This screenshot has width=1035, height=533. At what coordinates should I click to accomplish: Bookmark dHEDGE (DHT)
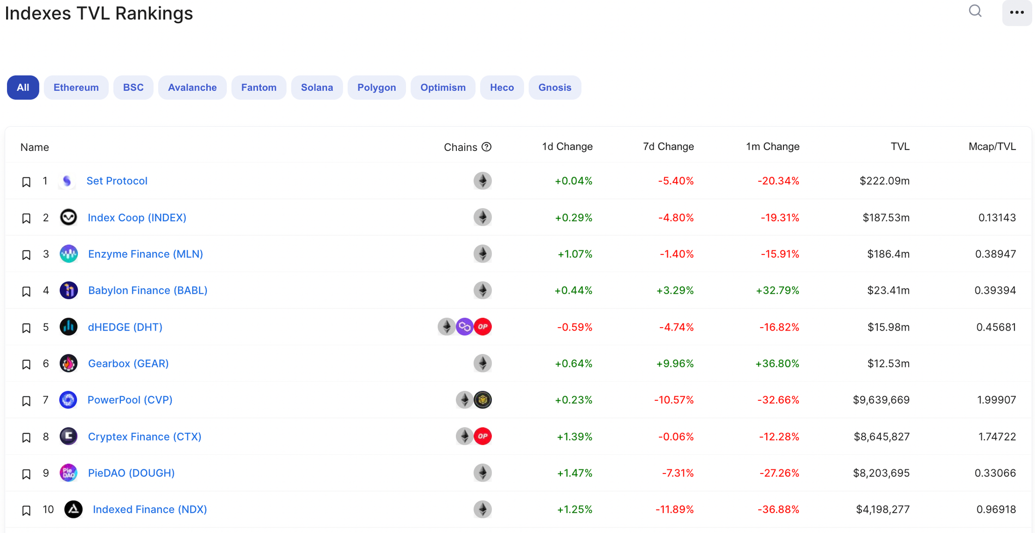point(26,328)
